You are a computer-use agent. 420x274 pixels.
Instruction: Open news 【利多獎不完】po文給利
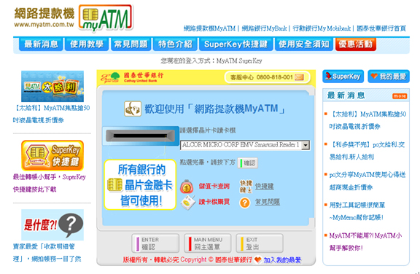367,151
